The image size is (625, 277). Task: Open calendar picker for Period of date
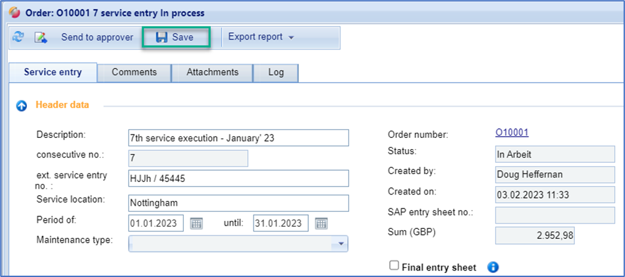196,224
